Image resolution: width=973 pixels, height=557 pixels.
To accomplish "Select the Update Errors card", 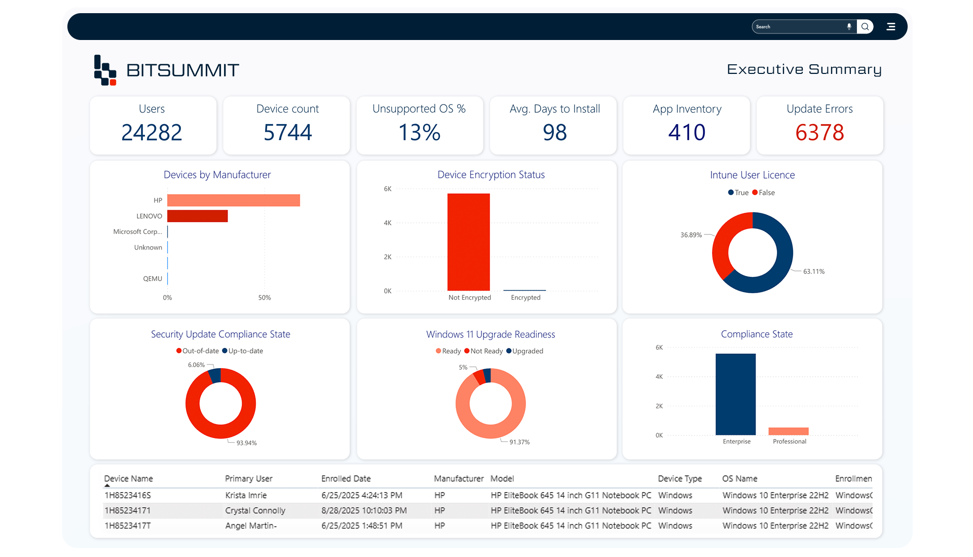I will pyautogui.click(x=819, y=125).
